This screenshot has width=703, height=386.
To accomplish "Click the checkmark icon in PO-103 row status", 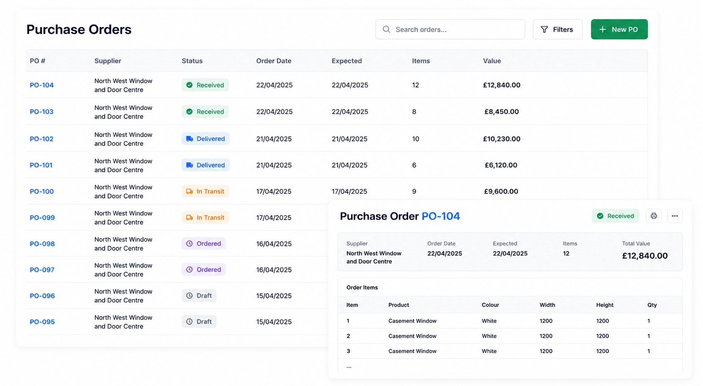I will coord(190,112).
